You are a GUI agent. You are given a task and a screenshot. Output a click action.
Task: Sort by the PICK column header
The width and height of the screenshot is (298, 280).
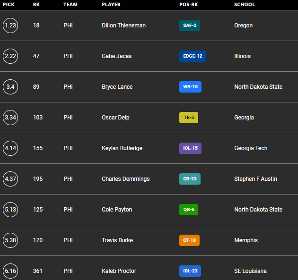click(9, 5)
